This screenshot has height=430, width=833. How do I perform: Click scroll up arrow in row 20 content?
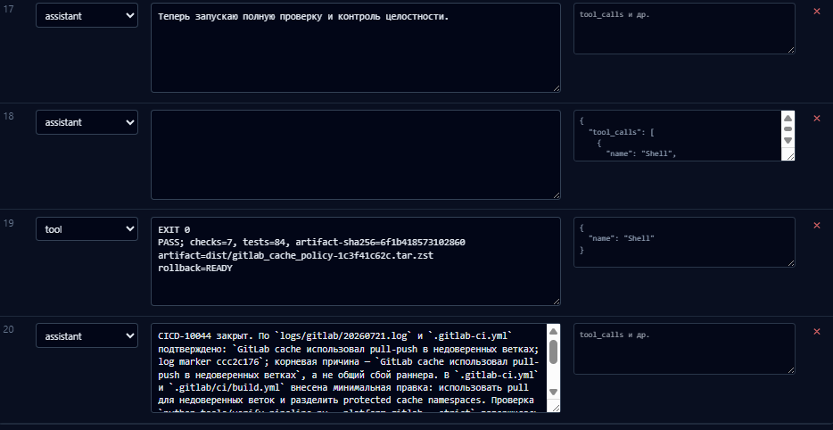tap(553, 331)
